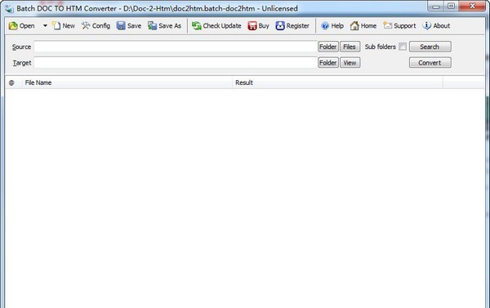Open the Support contact option
490x308 pixels.
pos(399,26)
